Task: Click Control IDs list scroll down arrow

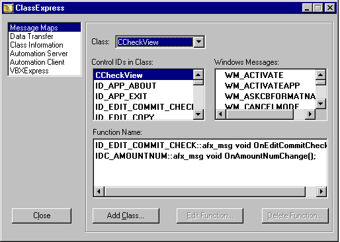Action: click(x=198, y=114)
